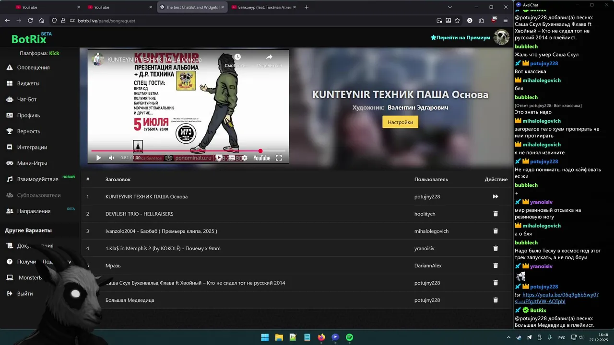The width and height of the screenshot is (614, 345).
Task: Open Firefox from the taskbar
Action: pyautogui.click(x=321, y=337)
